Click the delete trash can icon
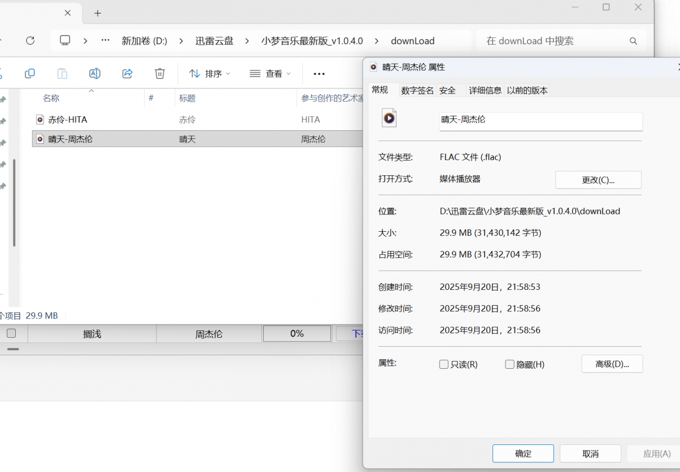 click(x=160, y=73)
